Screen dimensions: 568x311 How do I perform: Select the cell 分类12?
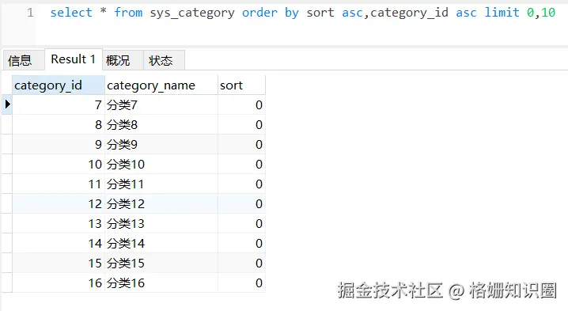(x=161, y=203)
